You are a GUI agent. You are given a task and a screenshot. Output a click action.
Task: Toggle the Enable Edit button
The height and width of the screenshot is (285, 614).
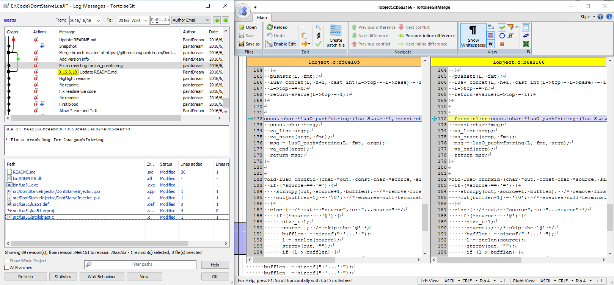pos(281,44)
